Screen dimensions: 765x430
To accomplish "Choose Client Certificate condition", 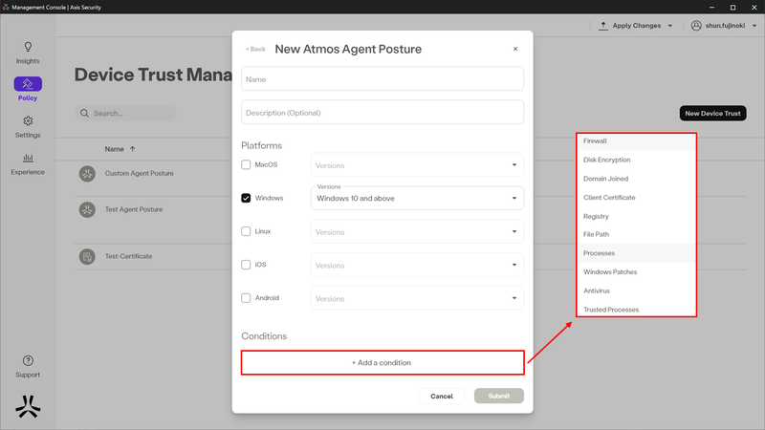I will (636, 198).
